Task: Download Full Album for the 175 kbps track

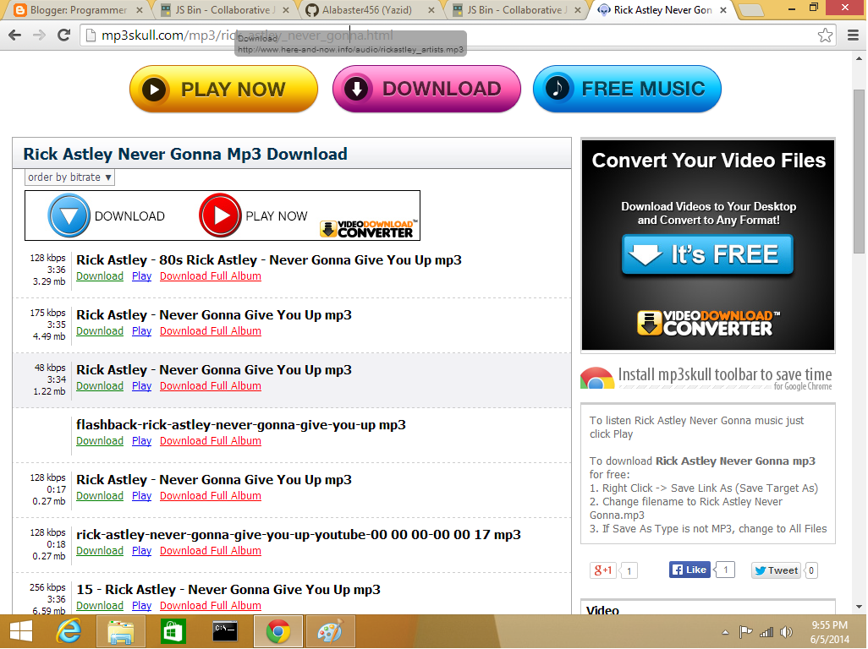Action: pyautogui.click(x=211, y=330)
